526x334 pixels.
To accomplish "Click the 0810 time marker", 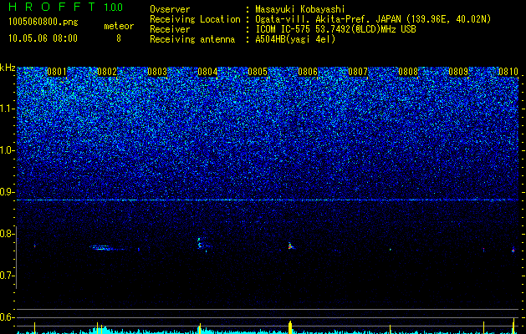I will tap(508, 72).
